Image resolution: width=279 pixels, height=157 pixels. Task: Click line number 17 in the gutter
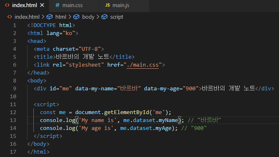coord(13,152)
